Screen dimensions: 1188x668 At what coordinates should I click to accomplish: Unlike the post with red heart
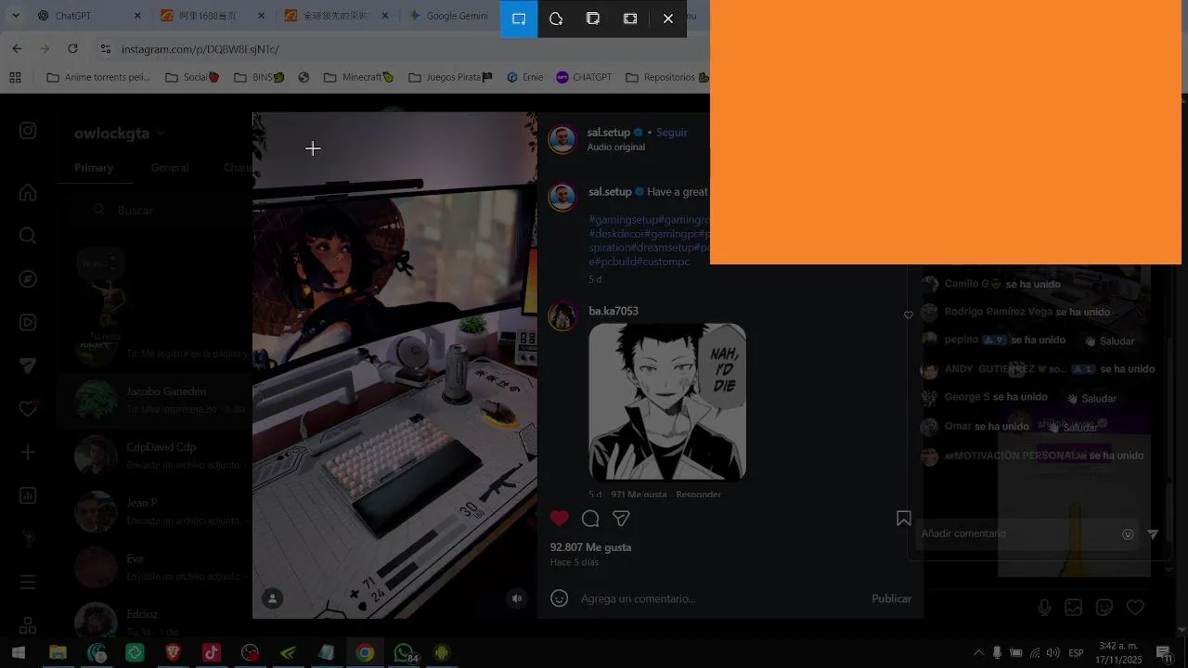pyautogui.click(x=559, y=519)
